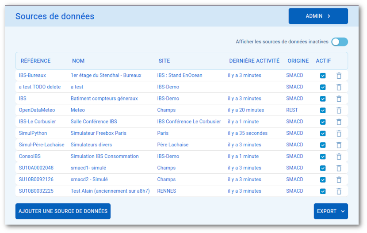The width and height of the screenshot is (367, 233).
Task: Sort the table by Référence column header
Action: click(35, 61)
